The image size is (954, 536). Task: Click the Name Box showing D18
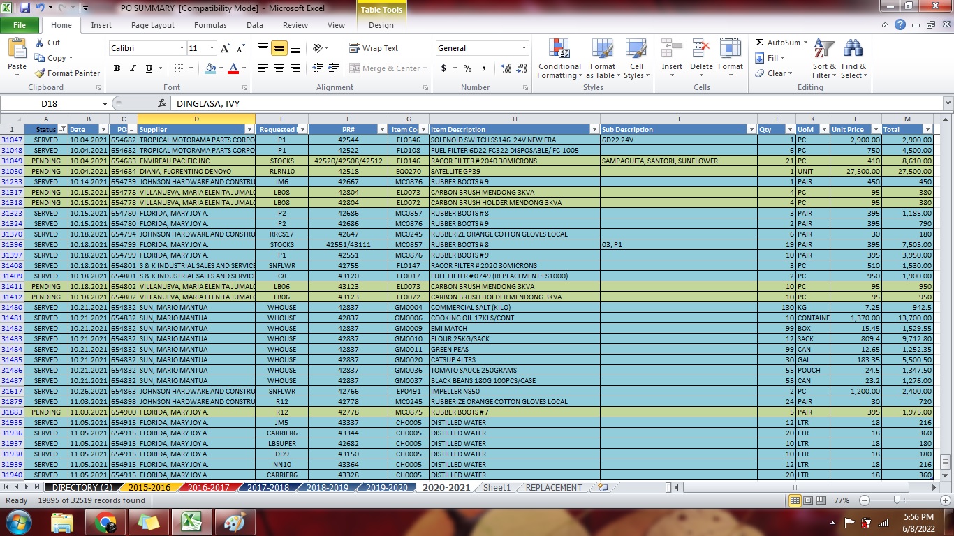(50, 103)
